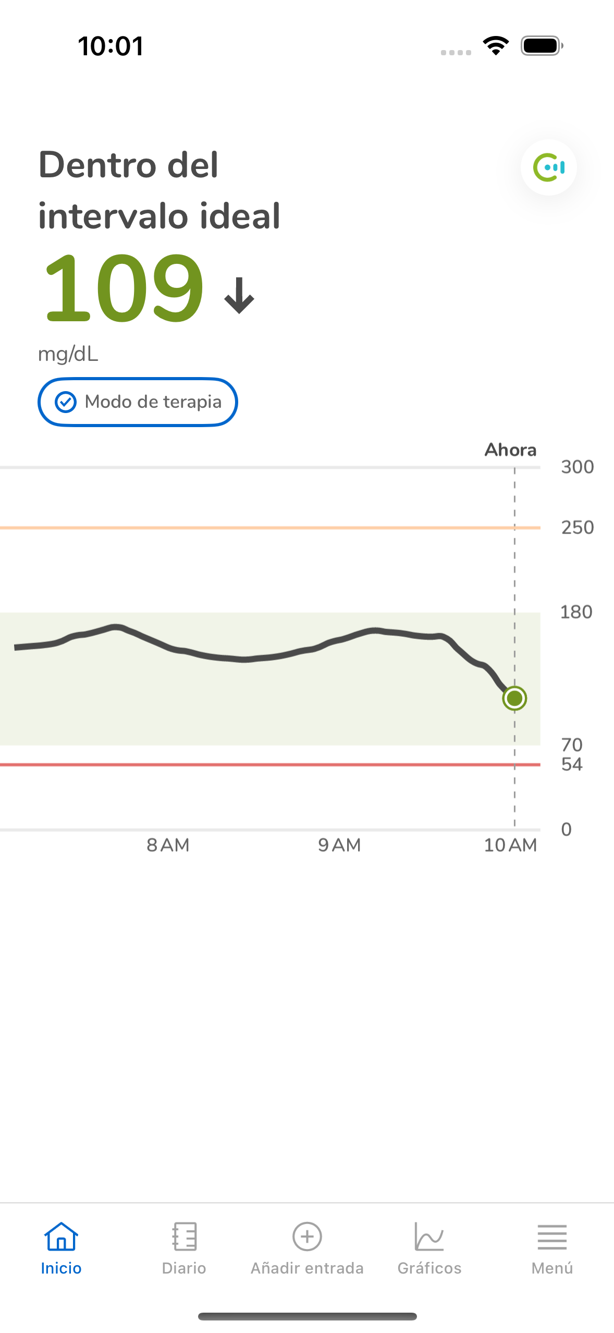Open the Inicio home tab icon

click(61, 1236)
